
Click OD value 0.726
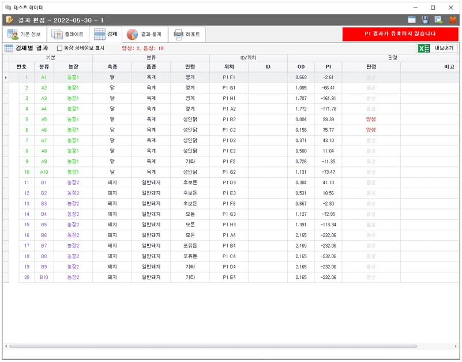coord(301,162)
